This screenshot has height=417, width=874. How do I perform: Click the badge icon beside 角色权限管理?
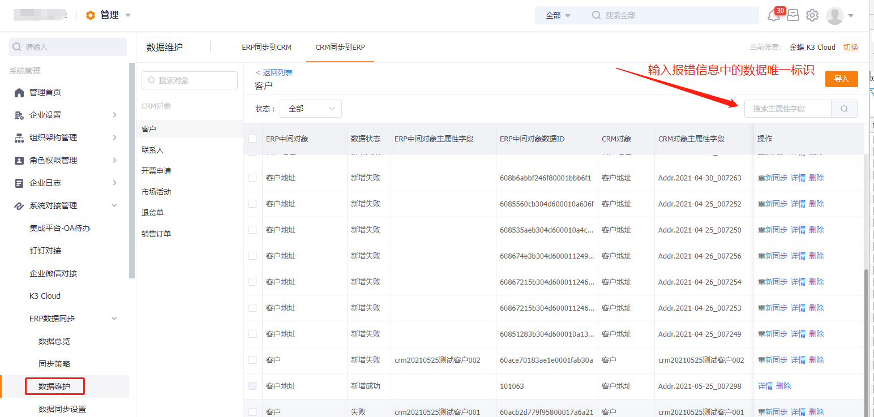coord(19,160)
